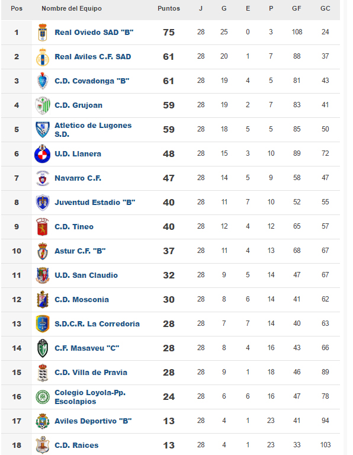Click the C.D. Grujoan green striped crest

click(43, 105)
